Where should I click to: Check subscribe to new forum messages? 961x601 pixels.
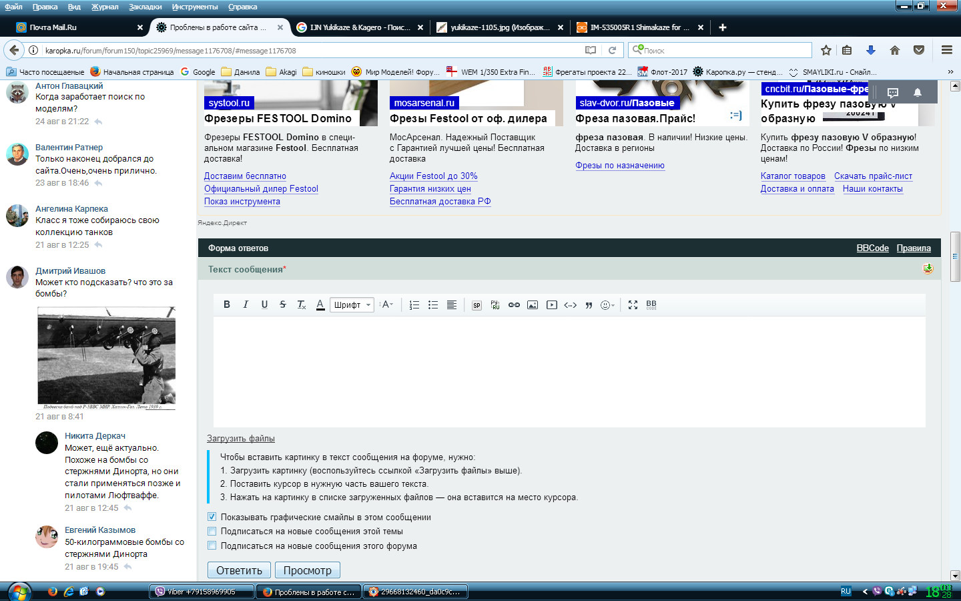pyautogui.click(x=212, y=546)
